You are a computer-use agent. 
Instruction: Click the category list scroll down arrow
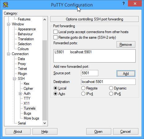[44, 123]
